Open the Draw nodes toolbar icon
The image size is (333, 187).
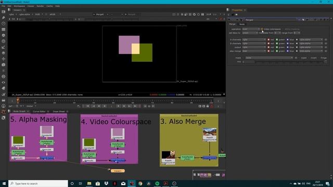point(4,18)
